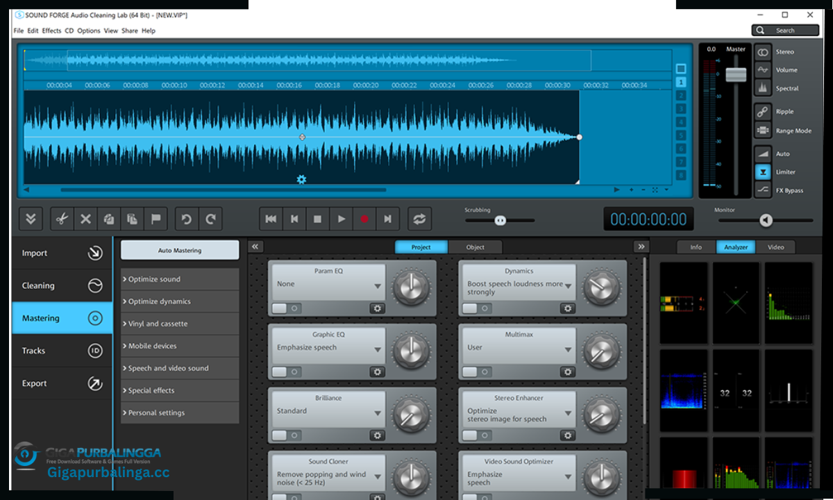The height and width of the screenshot is (500, 833).
Task: Skip to the next marker
Action: click(387, 219)
